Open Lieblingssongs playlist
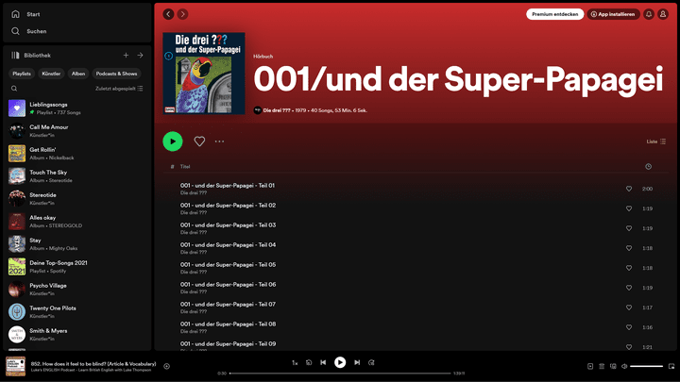This screenshot has height=382, width=680. coord(77,108)
